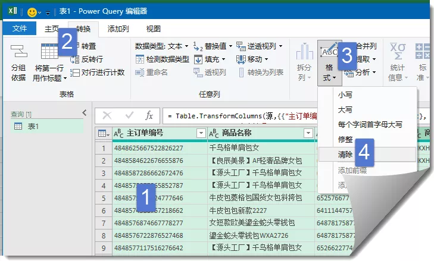Image resolution: width=434 pixels, height=261 pixels.
Task: Switch to the 主页 tab
Action: (x=52, y=29)
